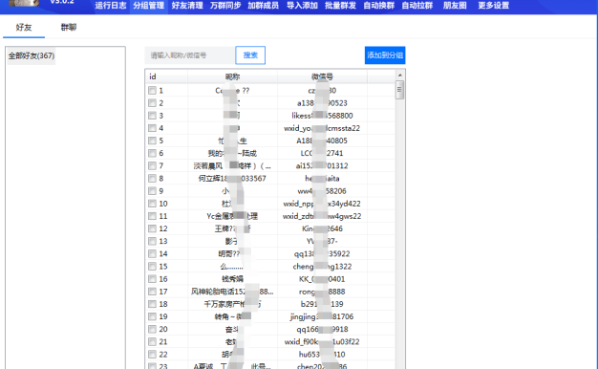This screenshot has width=598, height=369.
Task: Select the WeChat ID cell ending in 1u03f22
Action: pyautogui.click(x=322, y=341)
